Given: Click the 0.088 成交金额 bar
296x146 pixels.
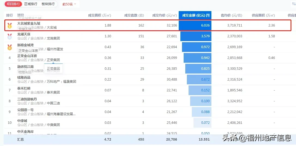Looking at the screenshot, I should (202, 112).
